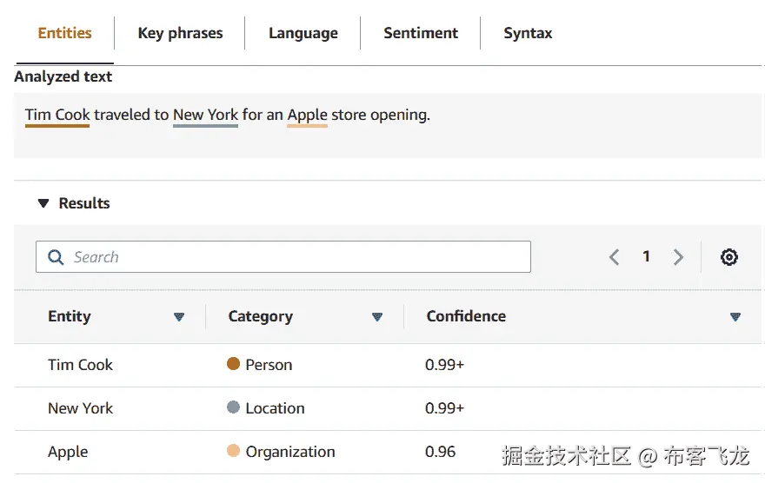Open the Language tab
This screenshot has height=483, width=765.
[x=303, y=34]
